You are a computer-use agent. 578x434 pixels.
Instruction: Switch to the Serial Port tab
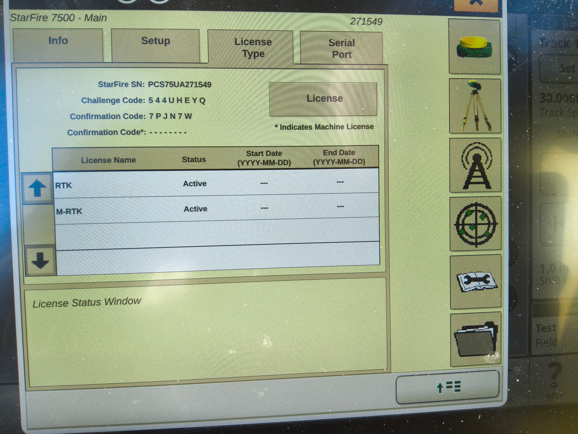[340, 47]
